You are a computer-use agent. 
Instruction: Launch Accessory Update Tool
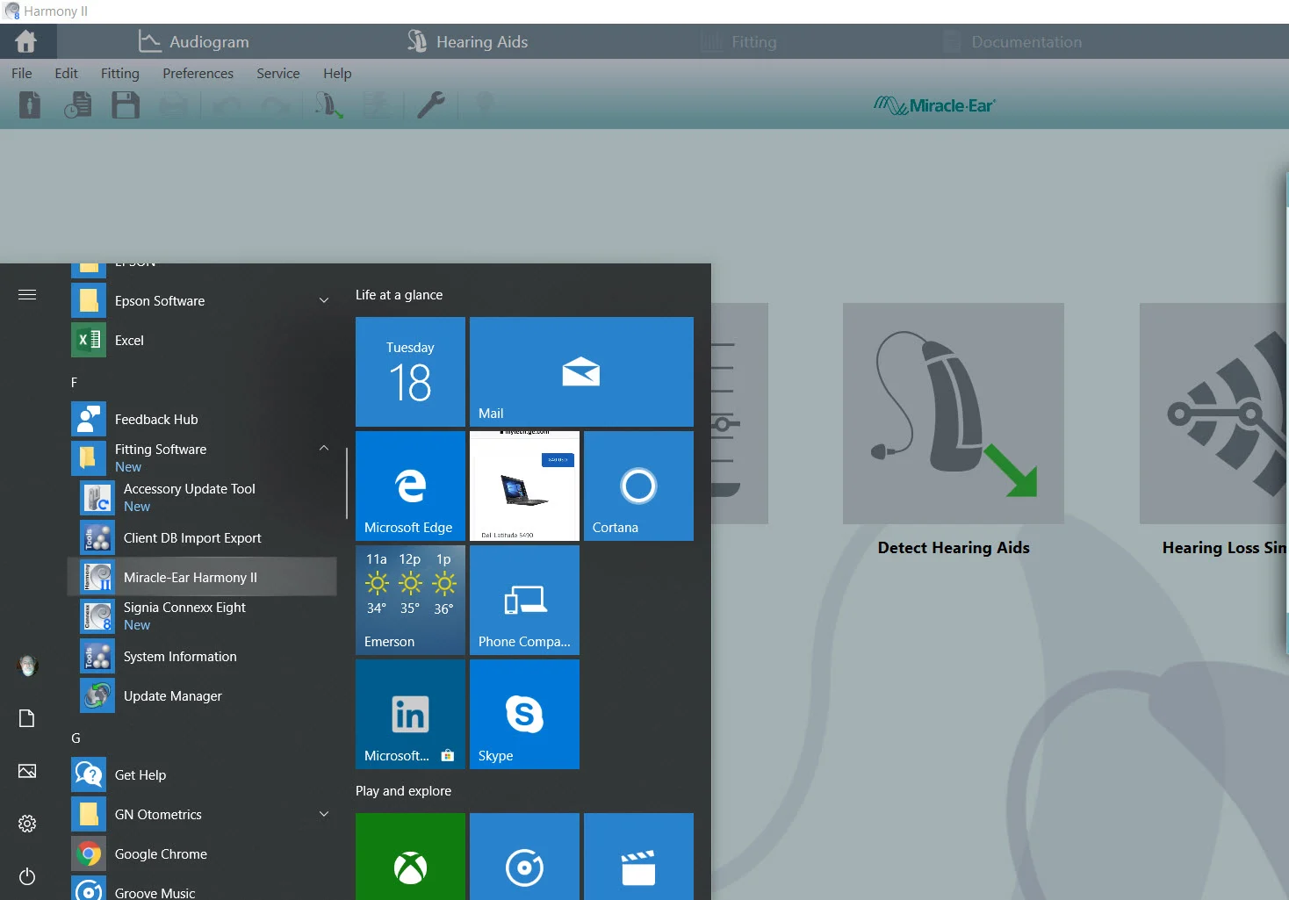click(202, 498)
